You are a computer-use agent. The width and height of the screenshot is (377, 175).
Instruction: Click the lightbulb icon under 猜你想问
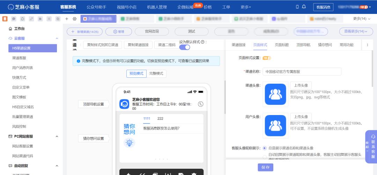[x=130, y=143]
